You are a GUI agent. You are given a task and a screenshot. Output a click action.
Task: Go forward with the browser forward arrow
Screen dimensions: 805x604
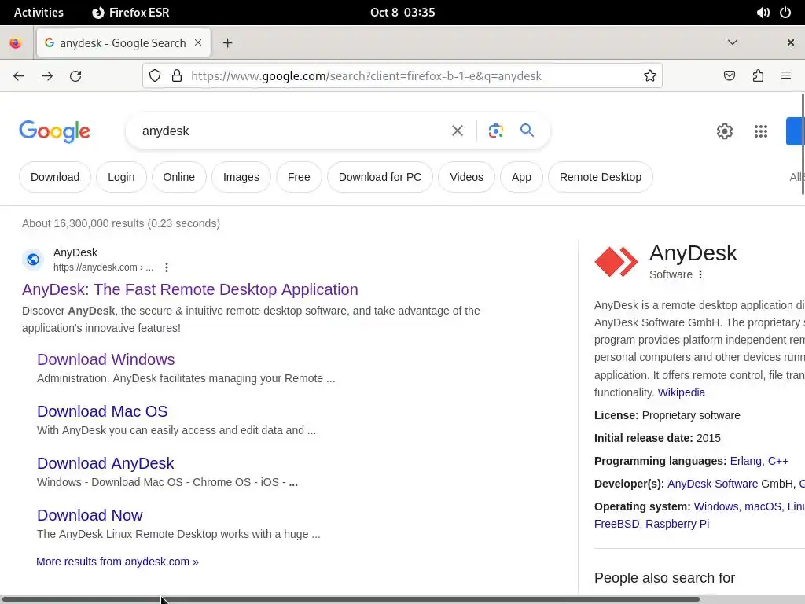pyautogui.click(x=47, y=76)
